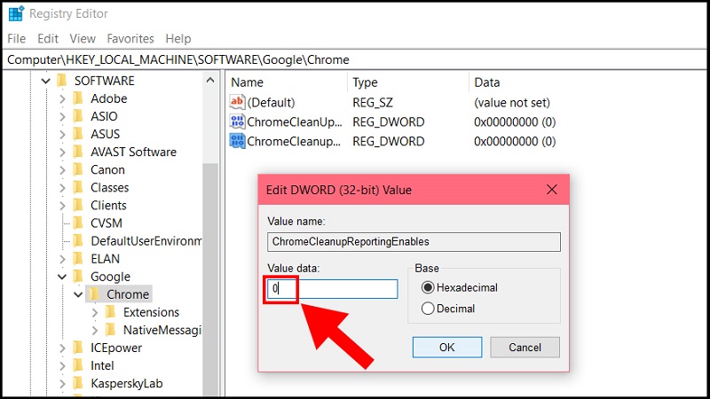Collapse the Google key

pos(62,277)
